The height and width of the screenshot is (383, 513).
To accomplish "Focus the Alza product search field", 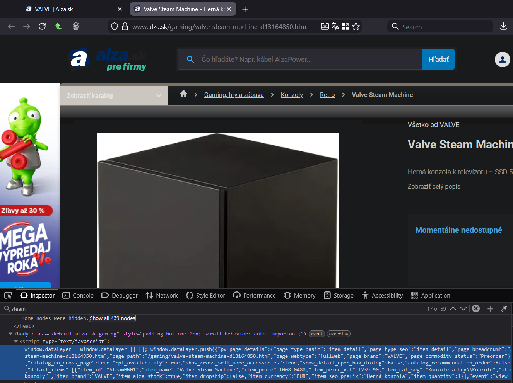I will click(300, 60).
